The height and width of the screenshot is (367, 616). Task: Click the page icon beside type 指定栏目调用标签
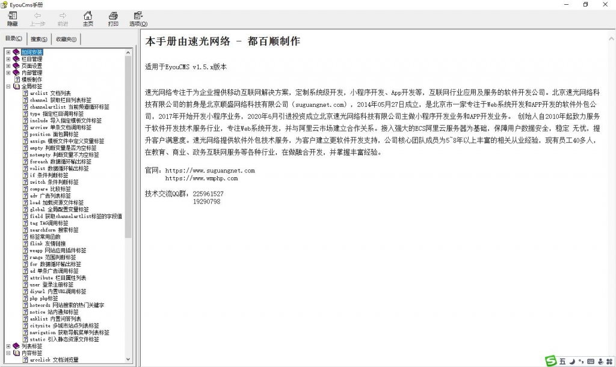tap(25, 114)
